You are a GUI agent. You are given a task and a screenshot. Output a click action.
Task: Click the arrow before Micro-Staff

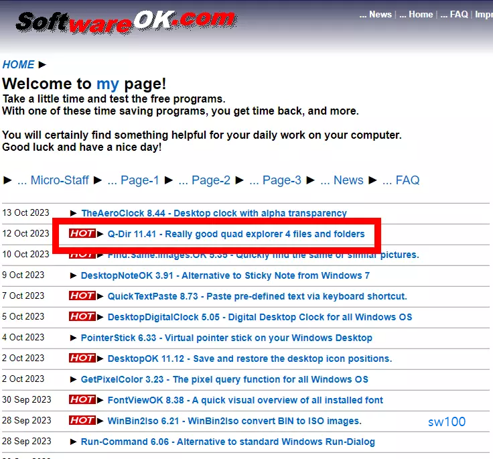click(7, 180)
